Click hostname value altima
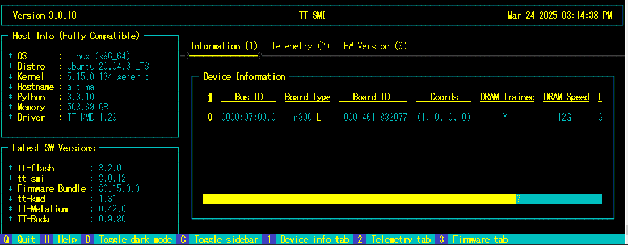This screenshot has width=628, height=245. 81,87
